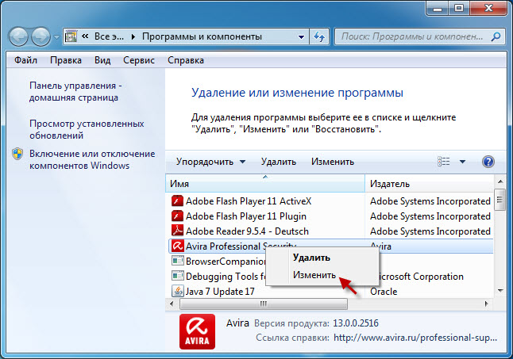
Task: Click the change view icon in toolbar
Action: pyautogui.click(x=444, y=162)
